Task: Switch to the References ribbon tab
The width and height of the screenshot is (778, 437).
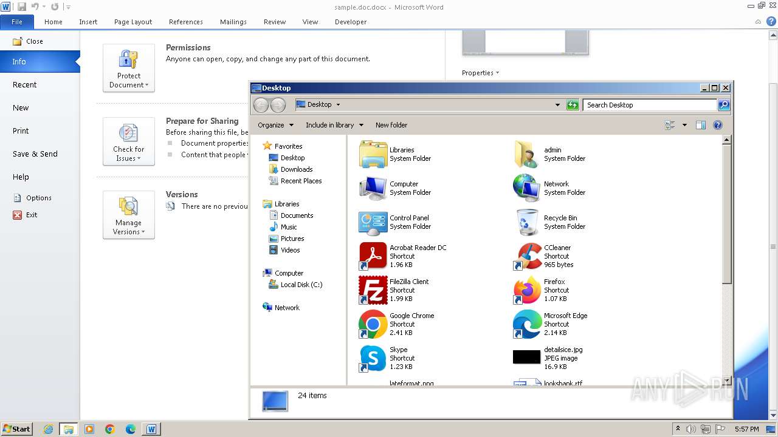Action: (186, 22)
